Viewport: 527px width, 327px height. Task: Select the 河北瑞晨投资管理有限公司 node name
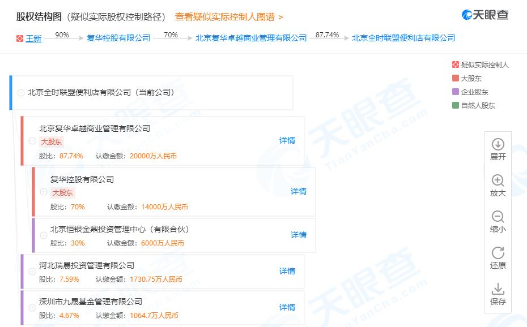[x=86, y=266]
